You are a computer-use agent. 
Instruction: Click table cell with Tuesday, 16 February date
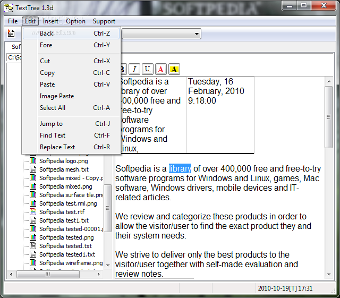220,115
